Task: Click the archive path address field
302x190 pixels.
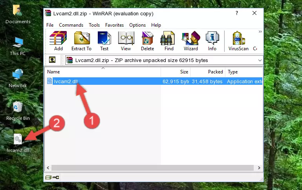Action: [164, 60]
